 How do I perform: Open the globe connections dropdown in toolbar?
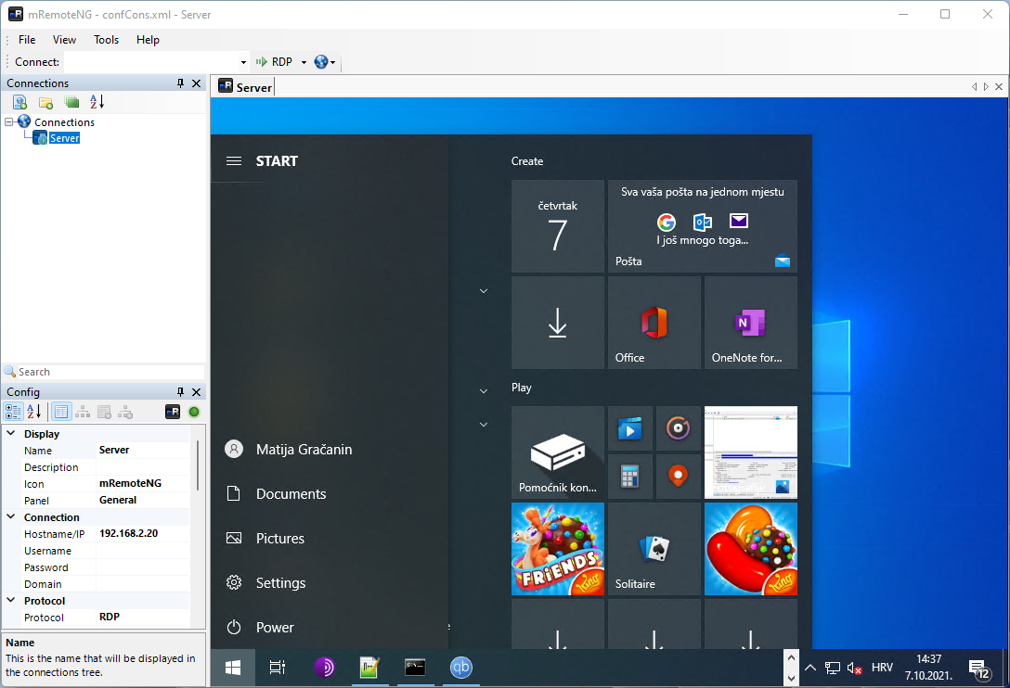coord(325,62)
